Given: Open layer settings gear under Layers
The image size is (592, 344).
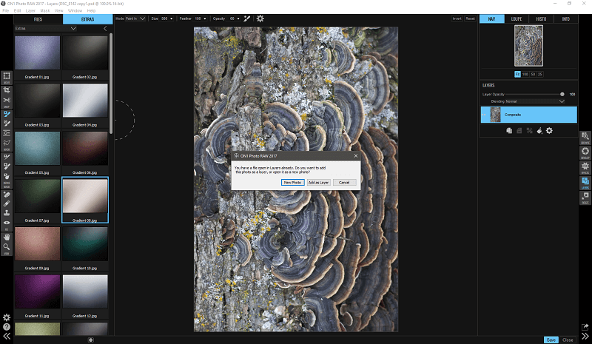Looking at the screenshot, I should 549,131.
